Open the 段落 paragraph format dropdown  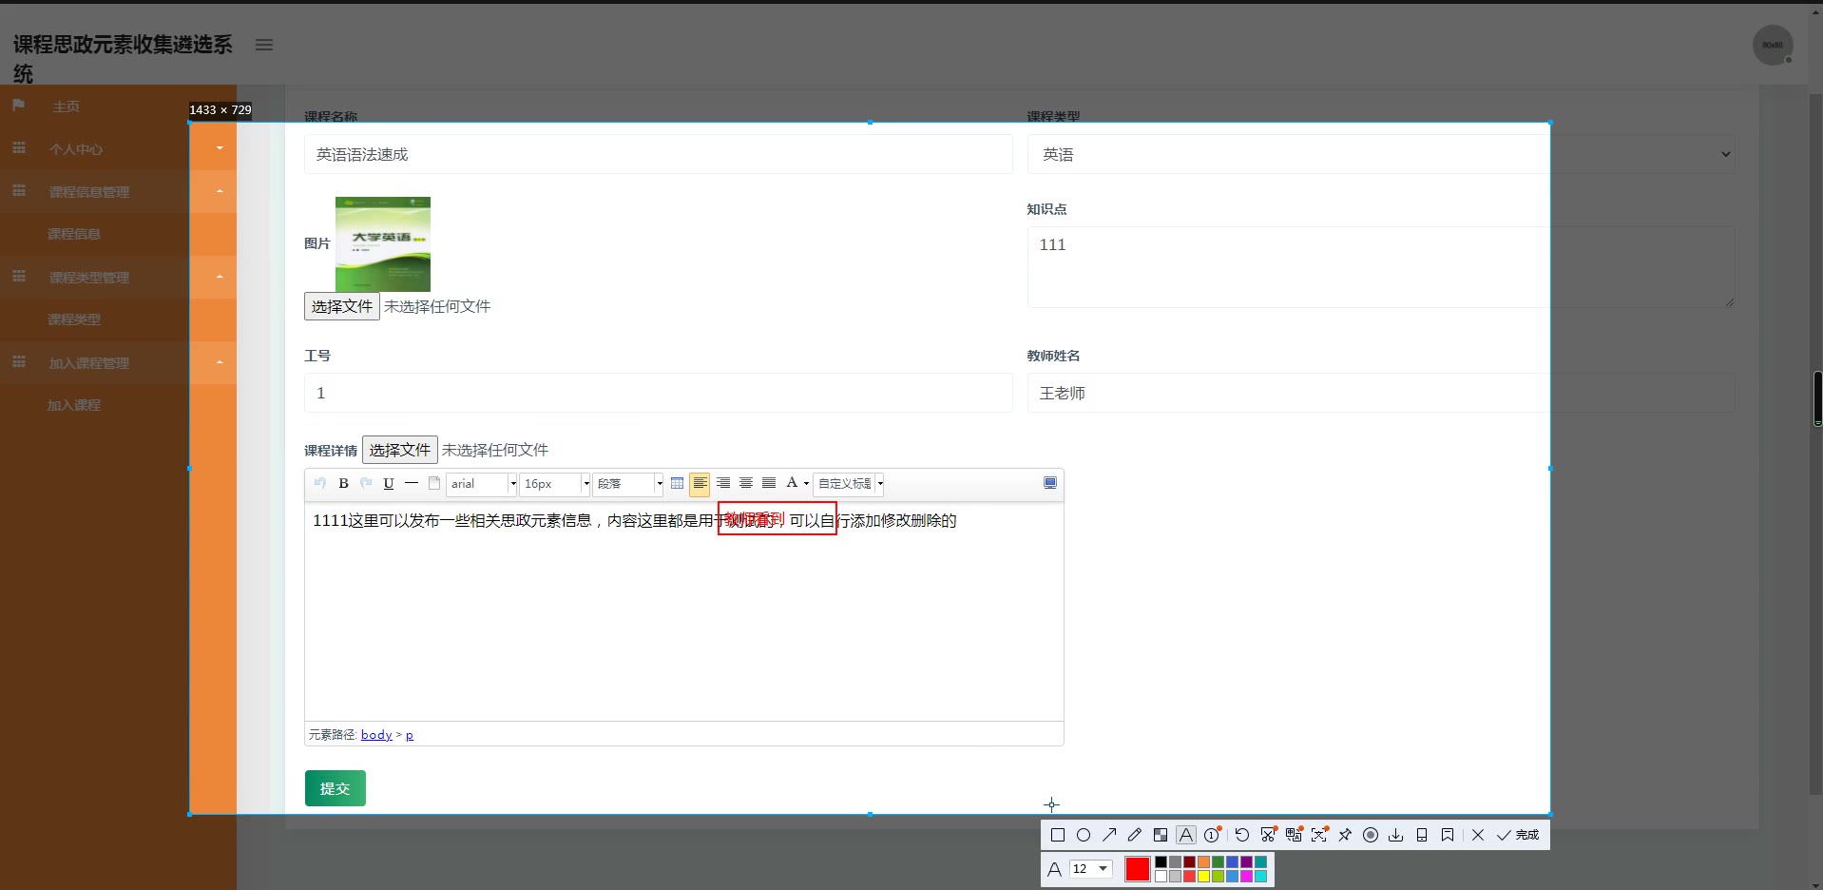pyautogui.click(x=628, y=483)
